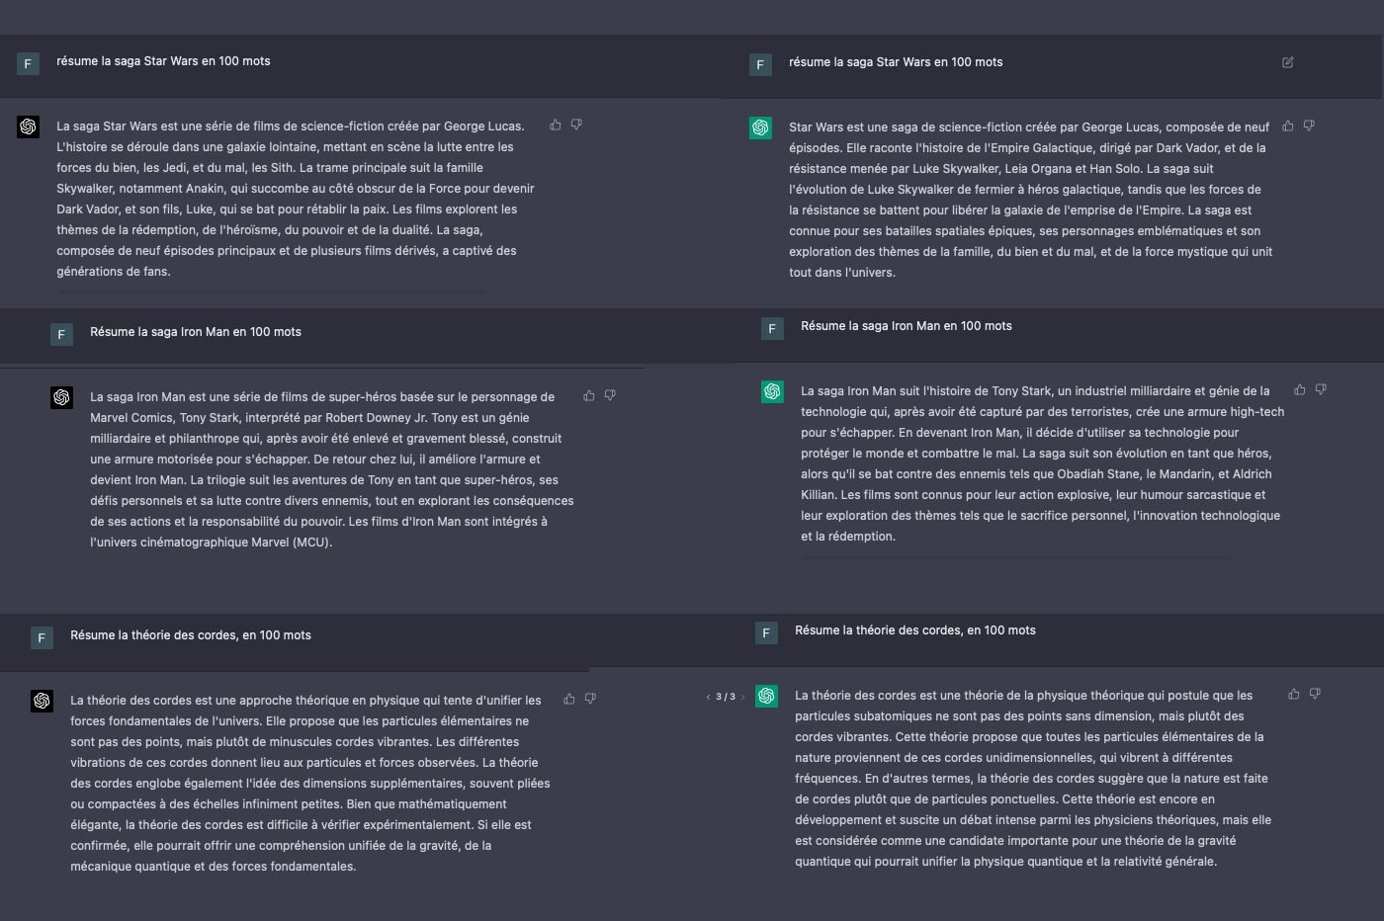1384x921 pixels.
Task: Click the line mentioning 'la relativité générale'
Action: click(x=1005, y=862)
